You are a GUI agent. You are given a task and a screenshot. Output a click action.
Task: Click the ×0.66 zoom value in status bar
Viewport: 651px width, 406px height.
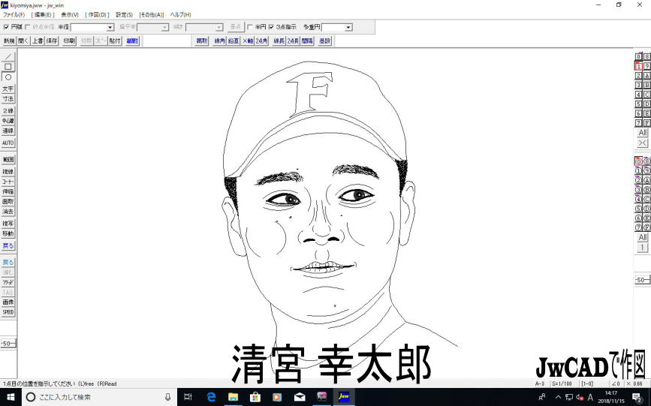(634, 384)
